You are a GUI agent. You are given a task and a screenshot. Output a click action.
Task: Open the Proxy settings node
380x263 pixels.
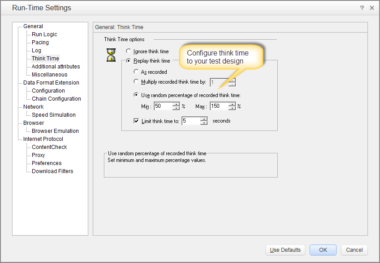(x=39, y=155)
